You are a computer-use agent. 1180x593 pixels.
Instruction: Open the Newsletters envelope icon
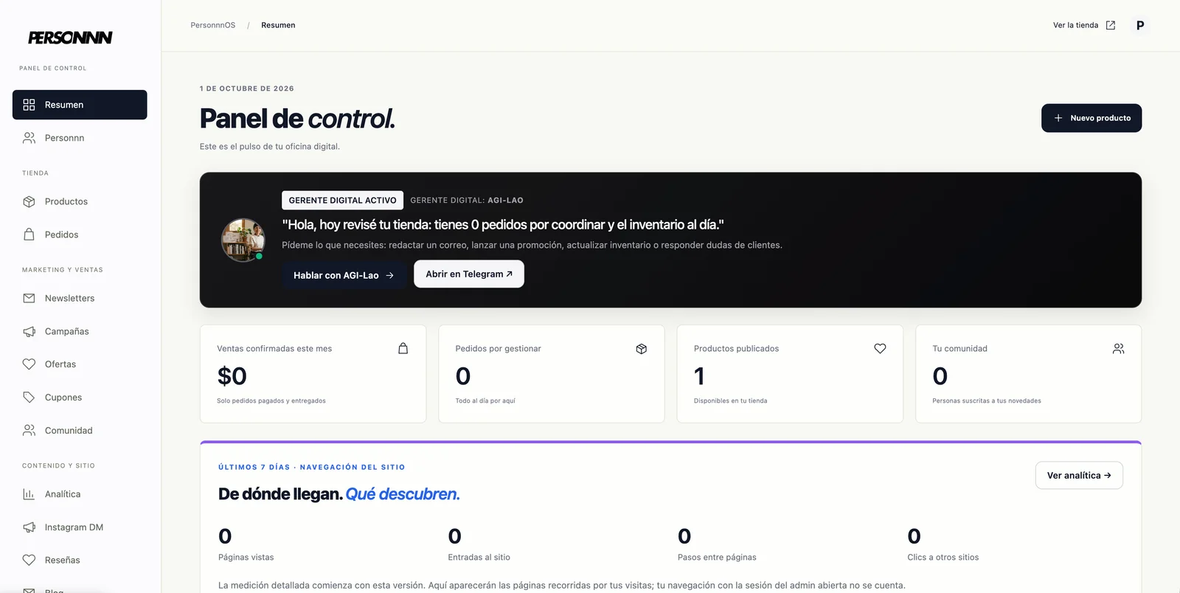click(x=29, y=298)
